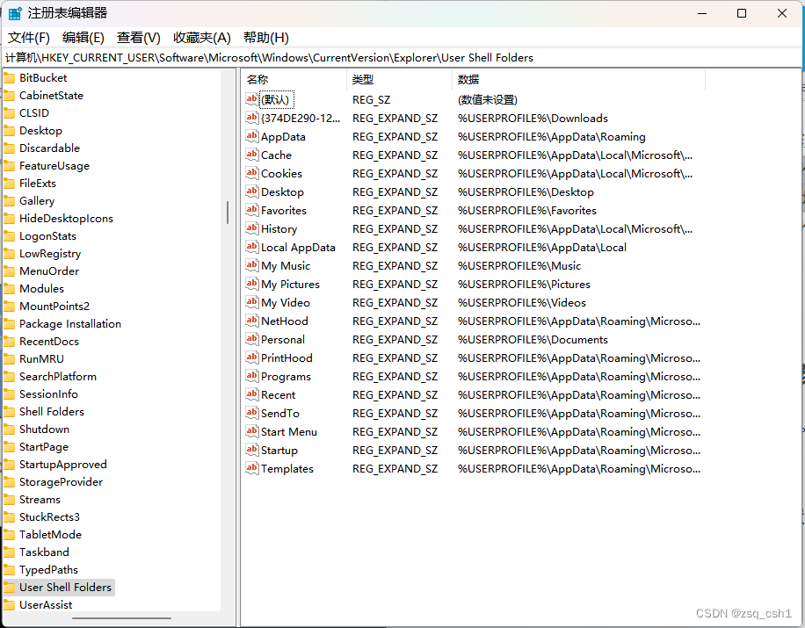Open the 收藏夹(A) menu
The width and height of the screenshot is (805, 628).
[202, 38]
